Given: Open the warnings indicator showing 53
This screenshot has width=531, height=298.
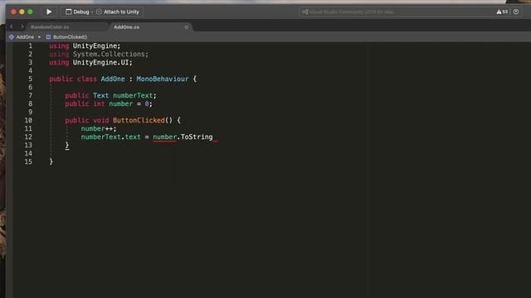Looking at the screenshot, I should point(502,12).
